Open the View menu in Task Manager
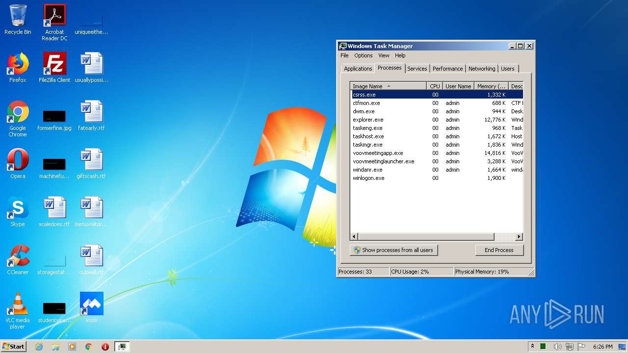The width and height of the screenshot is (628, 353). pyautogui.click(x=384, y=55)
